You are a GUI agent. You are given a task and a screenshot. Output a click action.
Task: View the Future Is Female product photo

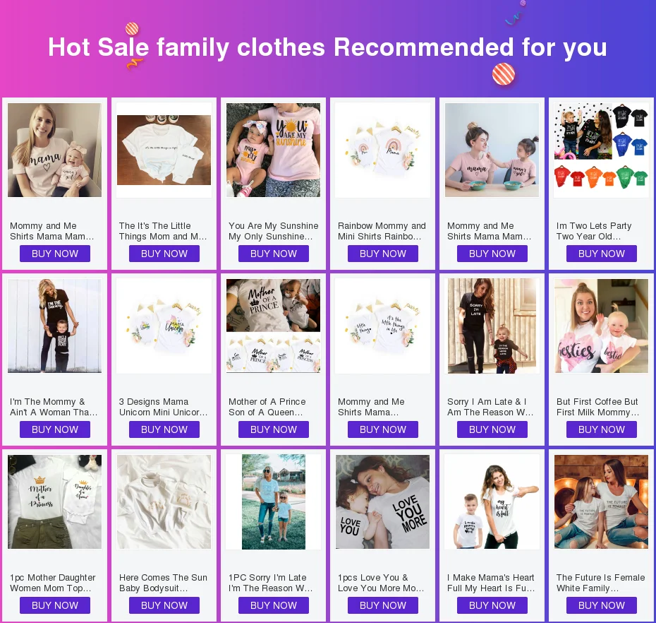[x=601, y=502]
